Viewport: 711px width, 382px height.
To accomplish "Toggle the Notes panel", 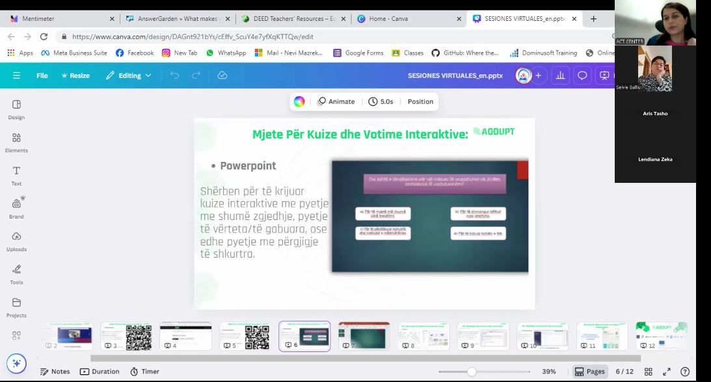I will click(x=55, y=372).
